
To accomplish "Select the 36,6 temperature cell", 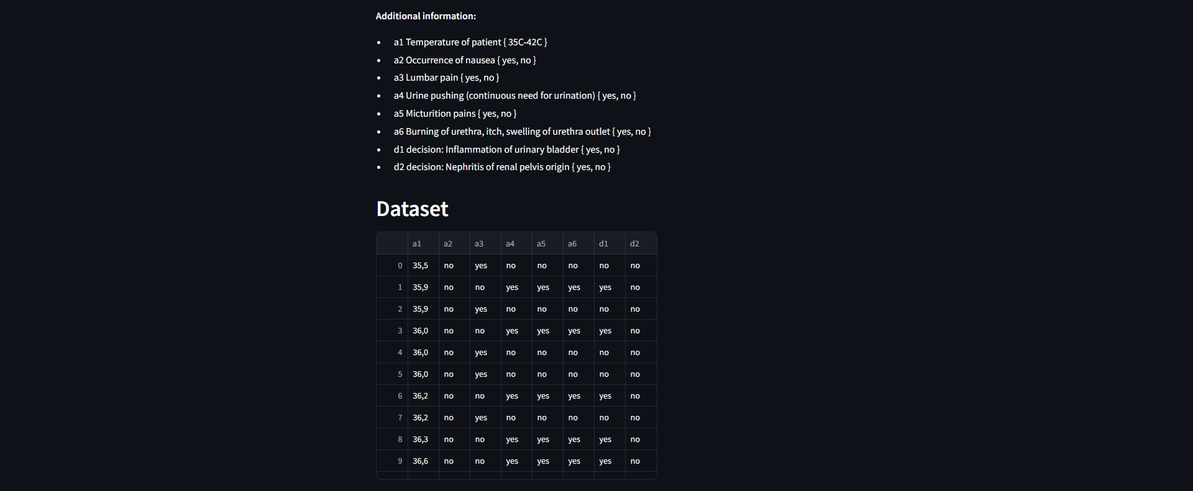I will tap(423, 461).
